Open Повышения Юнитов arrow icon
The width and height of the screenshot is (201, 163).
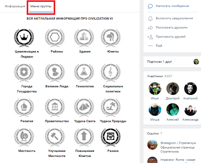point(84,137)
